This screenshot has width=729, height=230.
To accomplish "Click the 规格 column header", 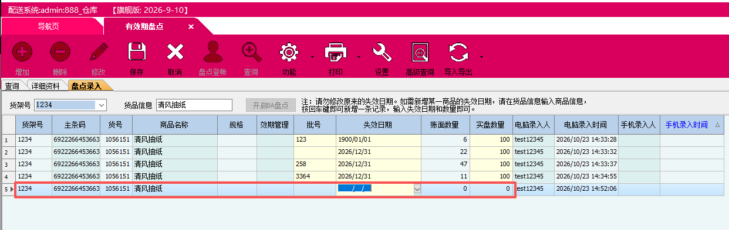I will click(x=237, y=125).
